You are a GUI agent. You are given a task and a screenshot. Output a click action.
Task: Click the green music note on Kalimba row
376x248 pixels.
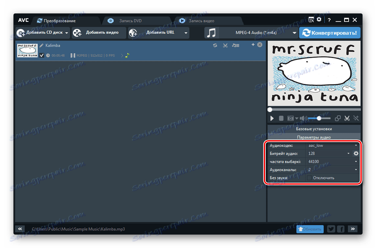coord(127,55)
